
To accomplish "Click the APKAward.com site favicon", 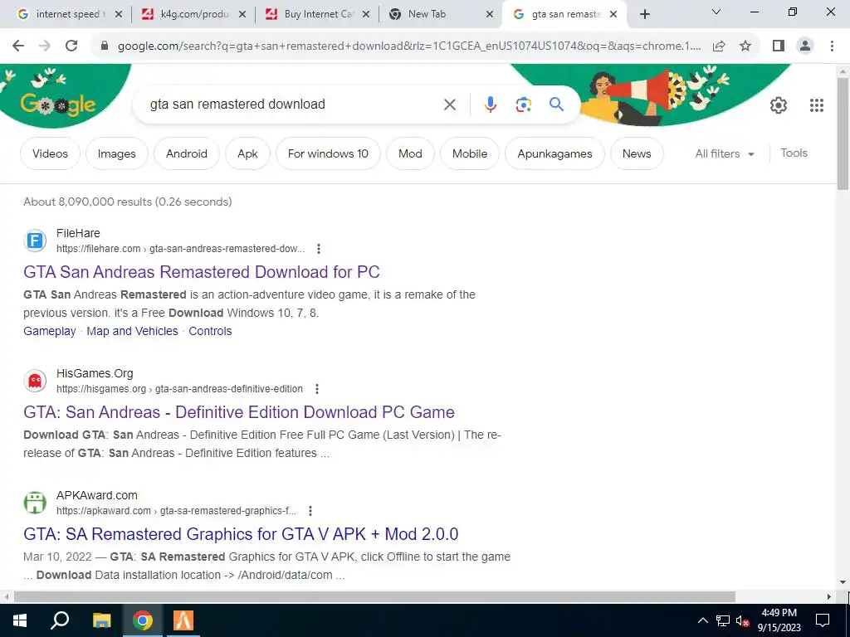I will point(35,503).
